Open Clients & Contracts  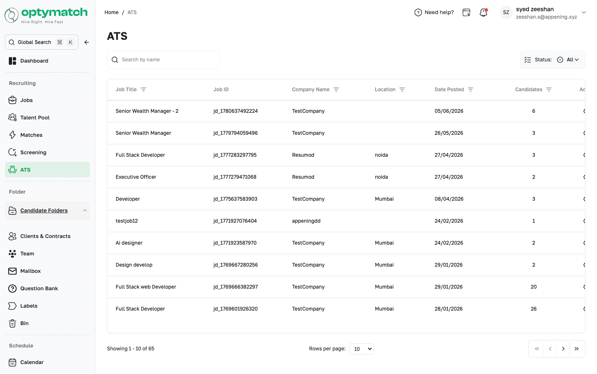(47, 236)
